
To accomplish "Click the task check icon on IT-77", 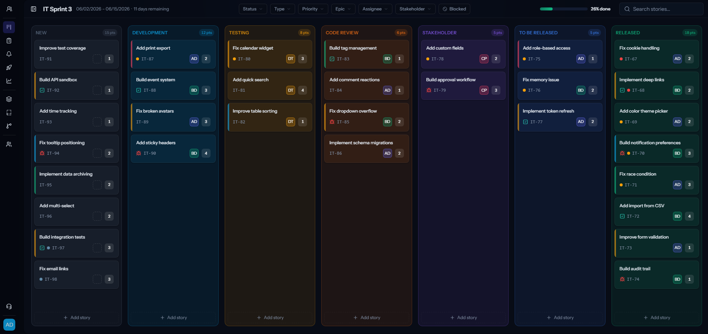I will point(525,122).
